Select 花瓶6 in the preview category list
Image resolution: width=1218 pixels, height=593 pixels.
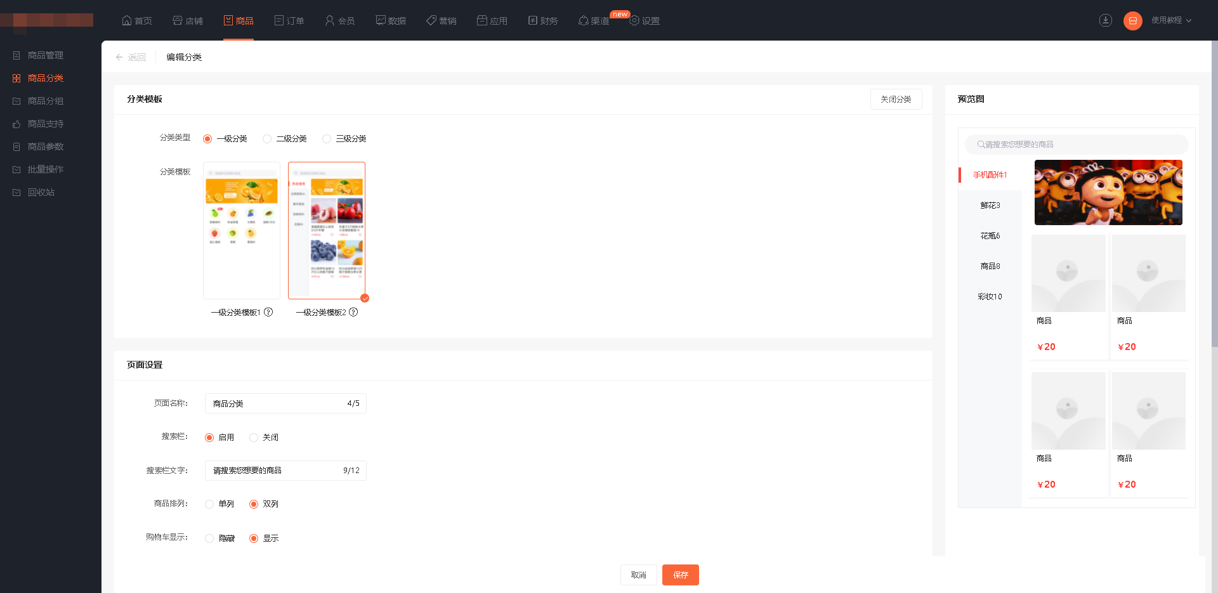click(990, 236)
